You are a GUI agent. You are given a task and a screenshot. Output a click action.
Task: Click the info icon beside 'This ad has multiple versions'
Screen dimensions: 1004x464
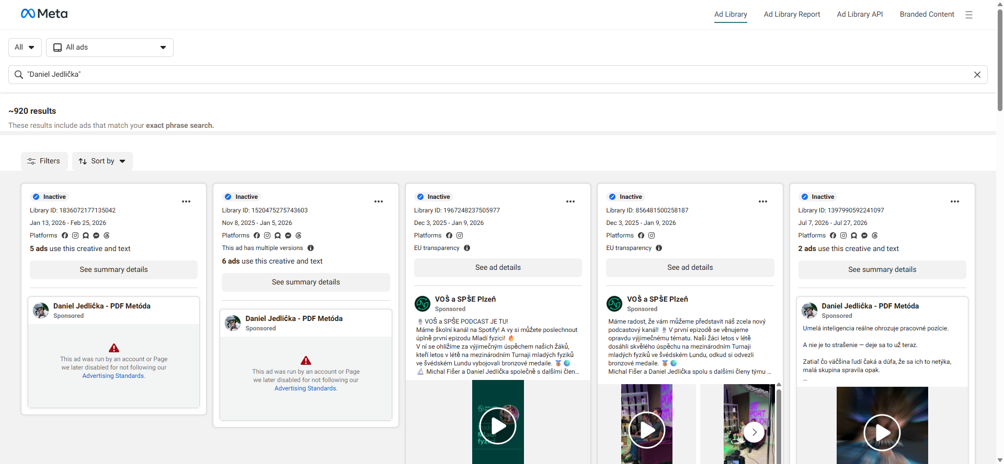tap(311, 248)
